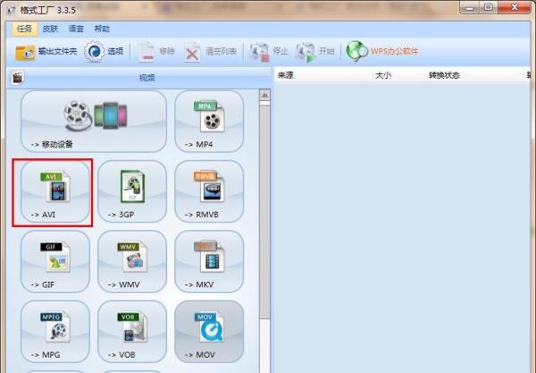Open the 选项 options dialog
The width and height of the screenshot is (536, 373).
[104, 52]
